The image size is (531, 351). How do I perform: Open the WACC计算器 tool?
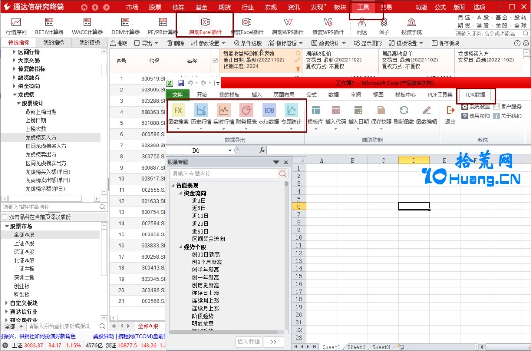coord(87,22)
